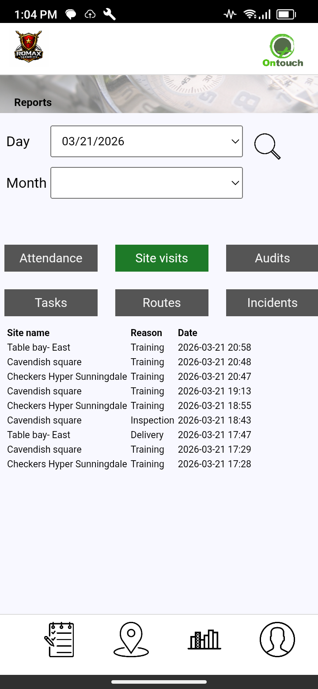Tap the Romax Security logo
The width and height of the screenshot is (318, 689).
[x=29, y=46]
